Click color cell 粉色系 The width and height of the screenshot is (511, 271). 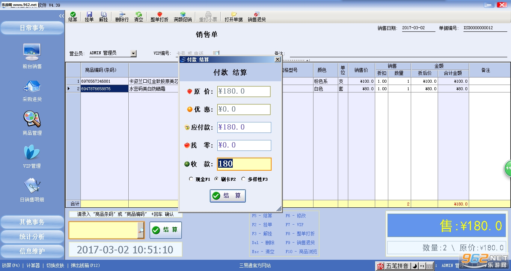pyautogui.click(x=325, y=81)
